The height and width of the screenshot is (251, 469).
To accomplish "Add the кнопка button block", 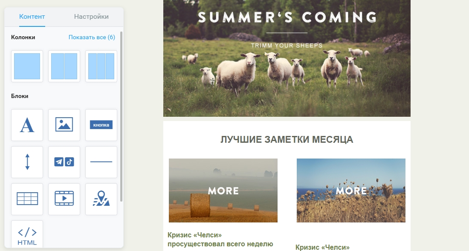I will 101,125.
